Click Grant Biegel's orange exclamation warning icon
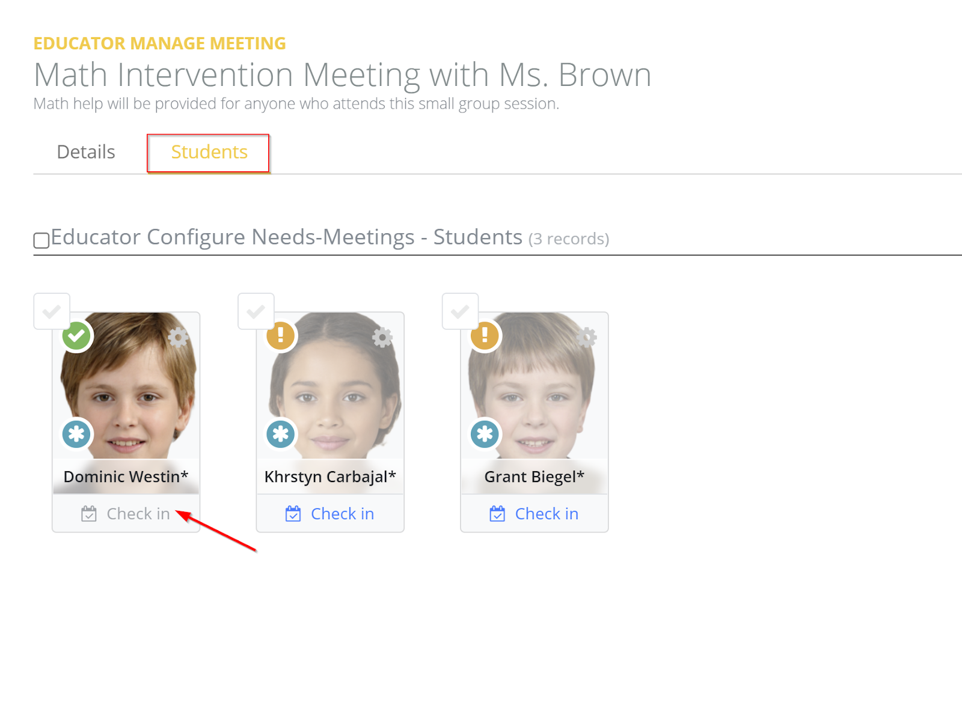962x717 pixels. point(485,336)
